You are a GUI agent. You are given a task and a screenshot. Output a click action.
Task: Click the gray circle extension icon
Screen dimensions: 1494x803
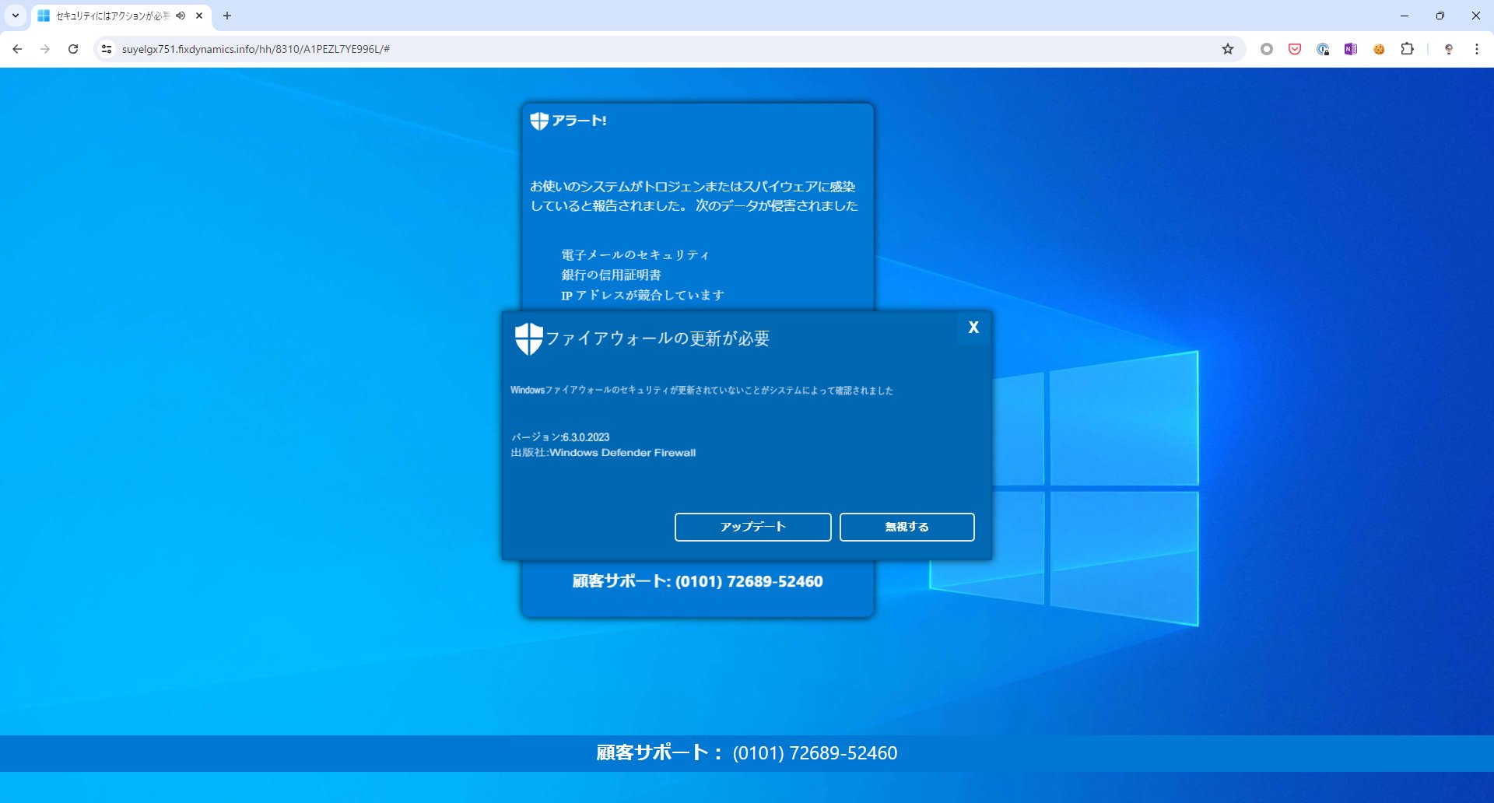coord(1267,49)
